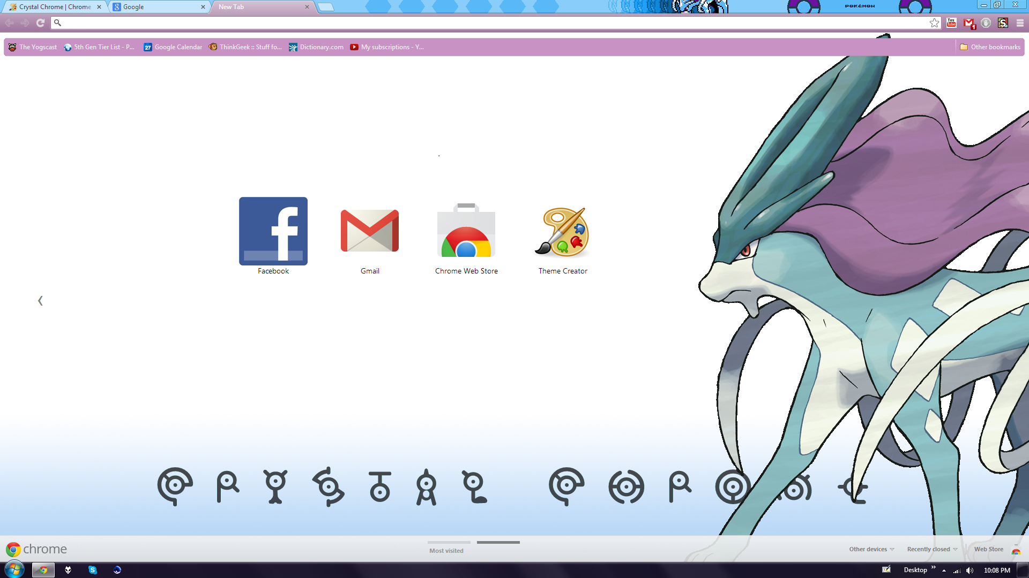Click the Windows Start orb
The width and height of the screenshot is (1029, 578).
click(x=13, y=569)
